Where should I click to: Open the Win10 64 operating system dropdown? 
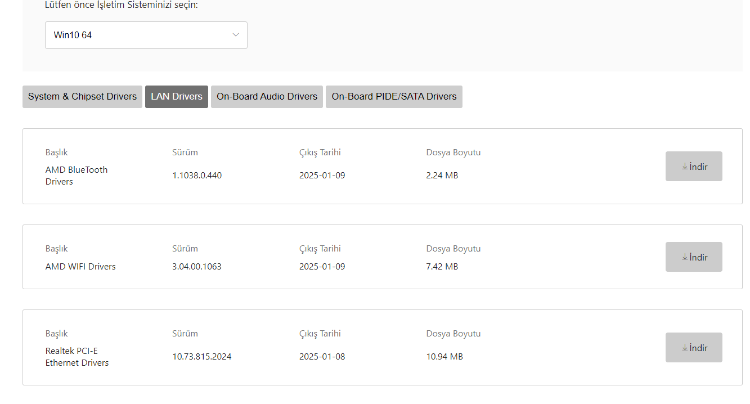[146, 35]
